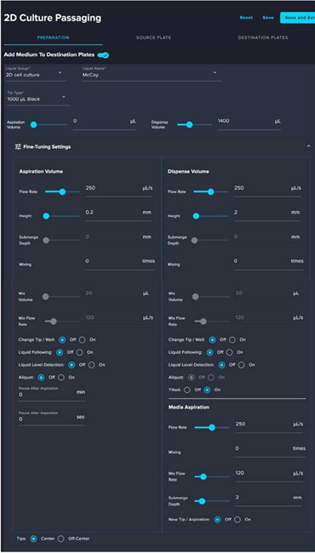This screenshot has width=315, height=553.
Task: Open the Tip Type dropdown
Action: pos(38,97)
